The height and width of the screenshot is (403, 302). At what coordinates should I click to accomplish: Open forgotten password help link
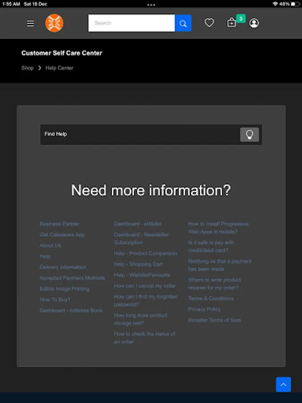coord(145,300)
